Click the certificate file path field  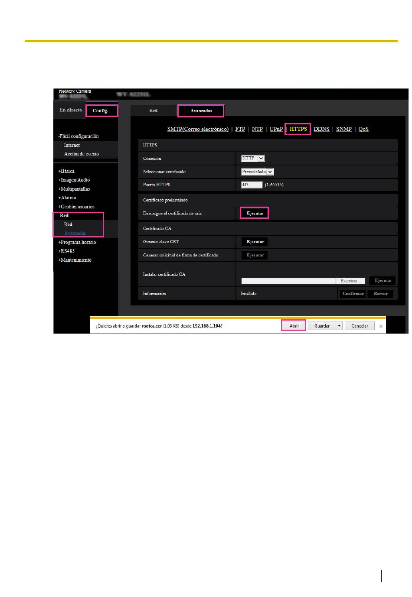click(x=288, y=281)
